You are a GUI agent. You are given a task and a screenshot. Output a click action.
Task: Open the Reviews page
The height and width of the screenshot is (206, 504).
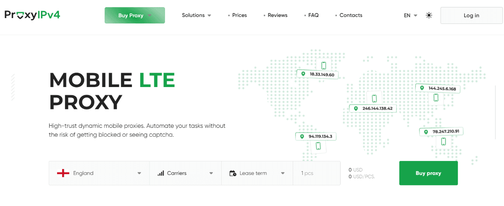(x=277, y=15)
